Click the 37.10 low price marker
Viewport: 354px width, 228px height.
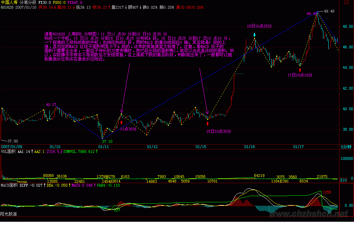click(x=107, y=141)
